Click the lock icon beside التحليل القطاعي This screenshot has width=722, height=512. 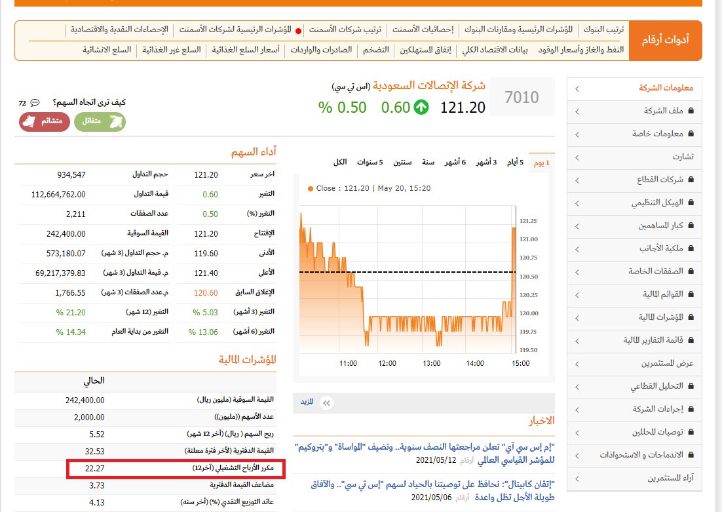pos(691,385)
